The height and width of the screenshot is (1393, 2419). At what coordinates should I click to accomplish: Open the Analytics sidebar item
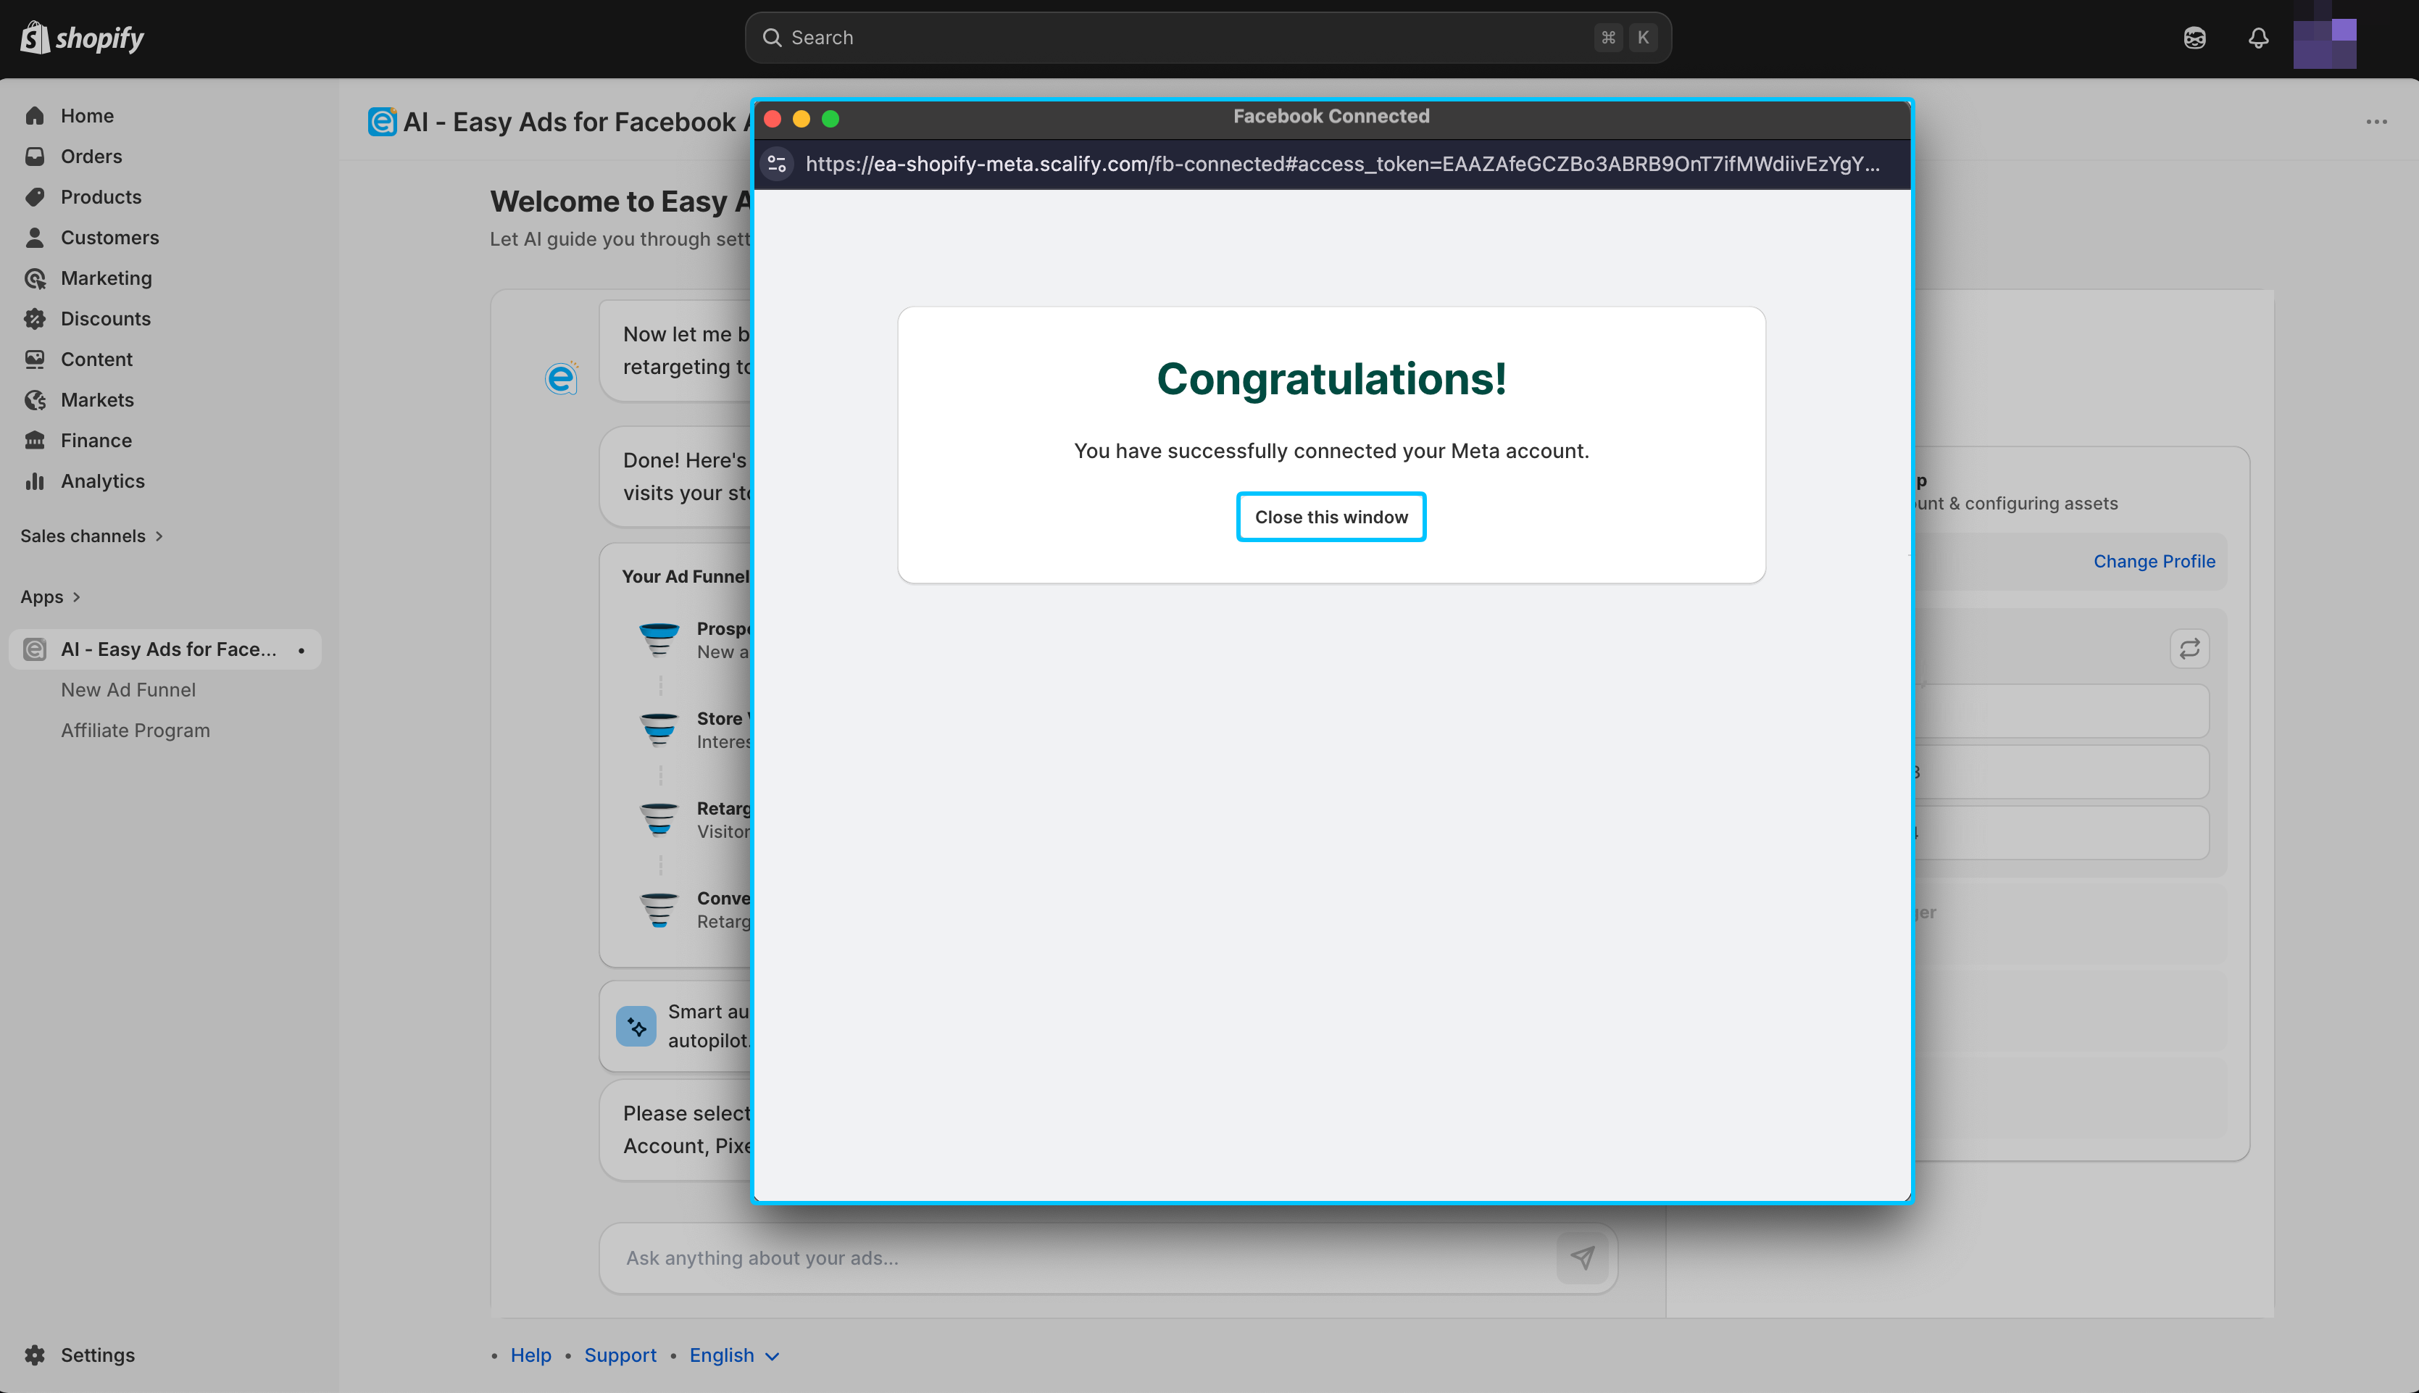(102, 481)
